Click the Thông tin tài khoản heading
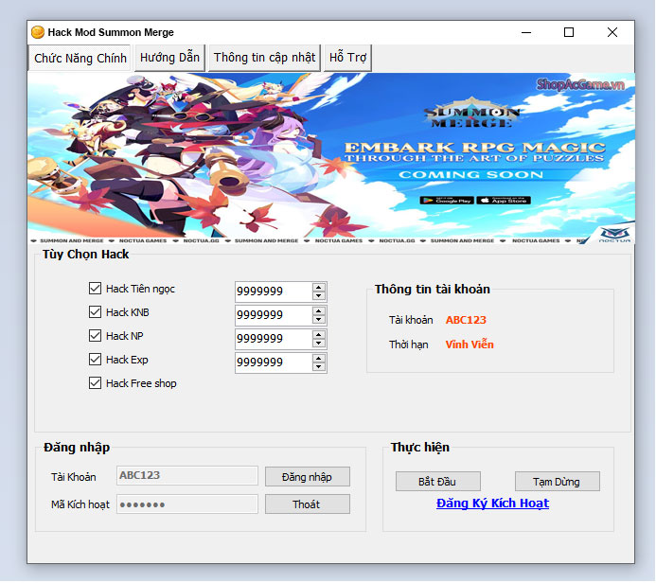 [433, 289]
